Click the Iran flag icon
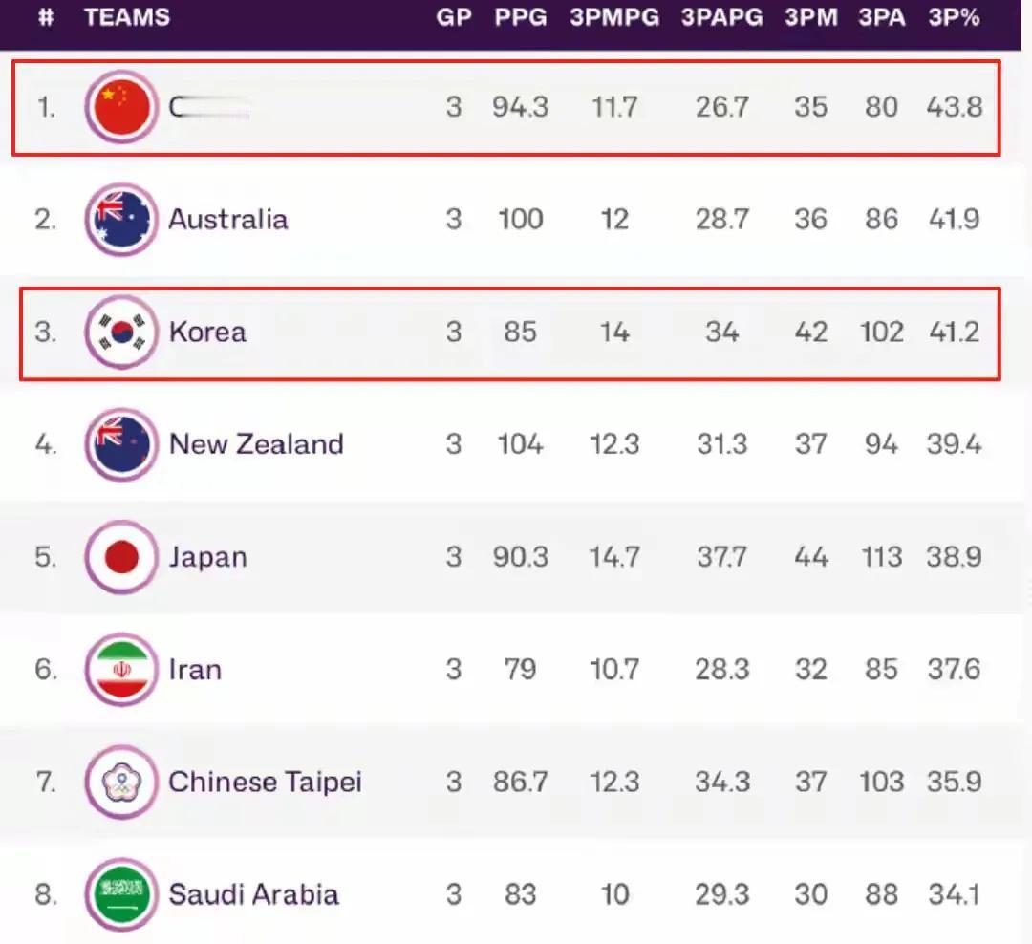The height and width of the screenshot is (944, 1032). [x=121, y=670]
